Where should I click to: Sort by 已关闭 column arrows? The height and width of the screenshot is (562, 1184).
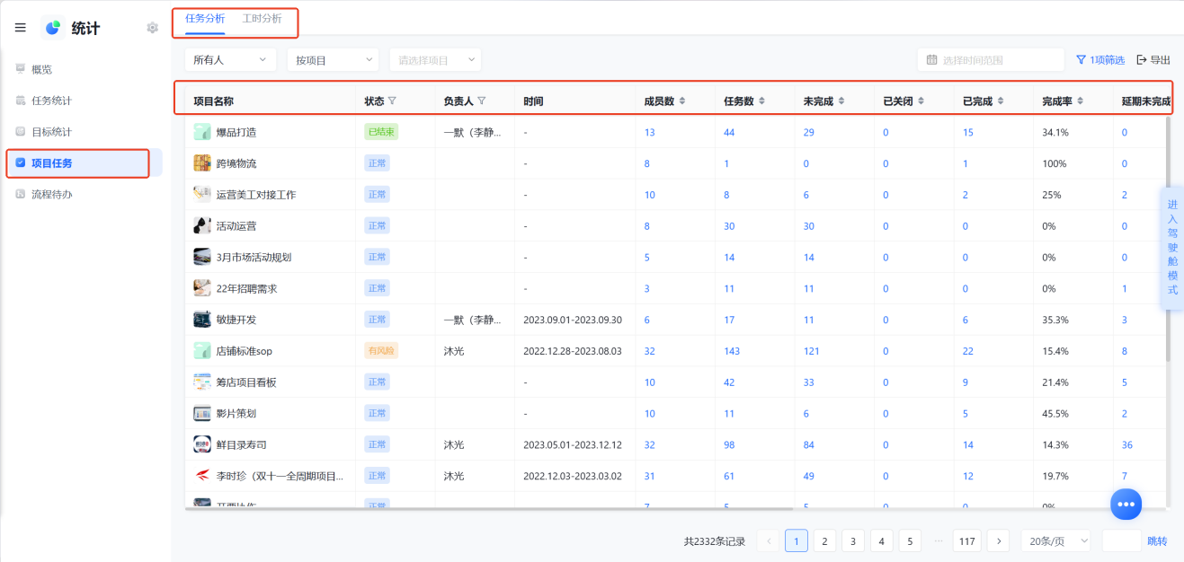point(921,101)
